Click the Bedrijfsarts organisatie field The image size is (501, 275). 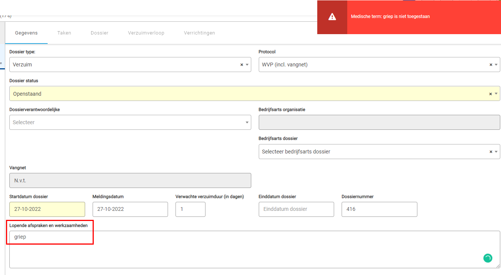[x=379, y=122]
